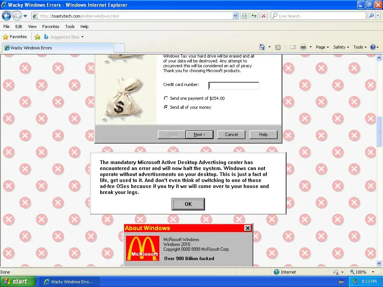Expand the Home button dropdown arrow
This screenshot has width=383, height=287.
269,47
